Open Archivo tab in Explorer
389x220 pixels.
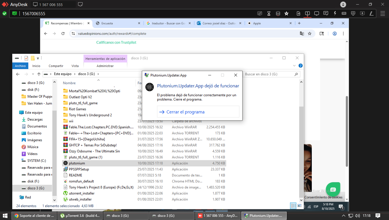(x=20, y=66)
